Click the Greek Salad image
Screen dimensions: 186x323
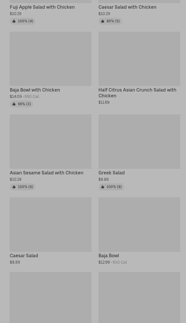[x=139, y=142]
